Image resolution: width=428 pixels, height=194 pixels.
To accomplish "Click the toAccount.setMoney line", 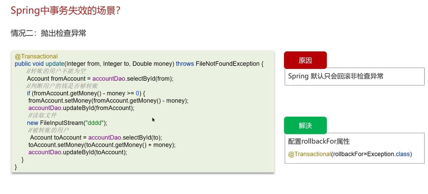I will point(102,145).
